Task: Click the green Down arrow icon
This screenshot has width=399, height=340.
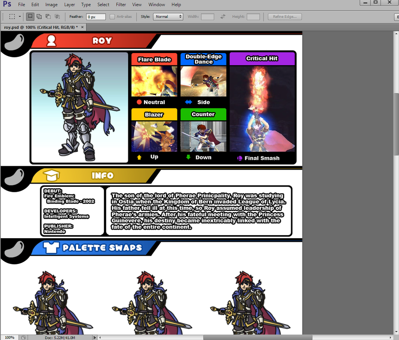Action: pyautogui.click(x=188, y=157)
